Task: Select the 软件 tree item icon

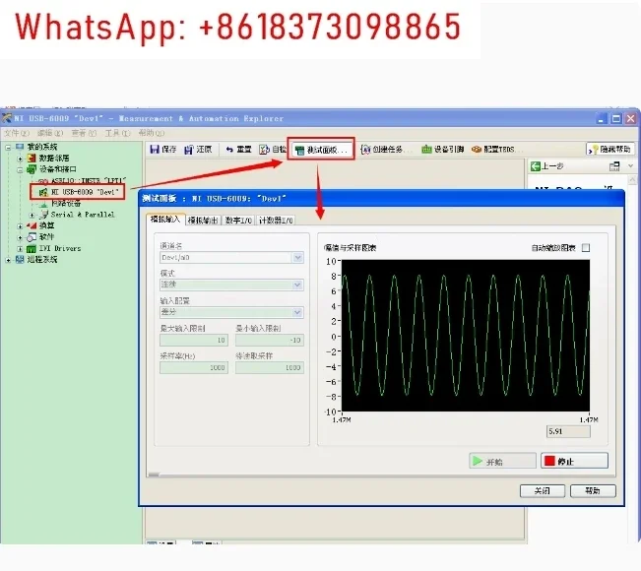Action: click(32, 237)
